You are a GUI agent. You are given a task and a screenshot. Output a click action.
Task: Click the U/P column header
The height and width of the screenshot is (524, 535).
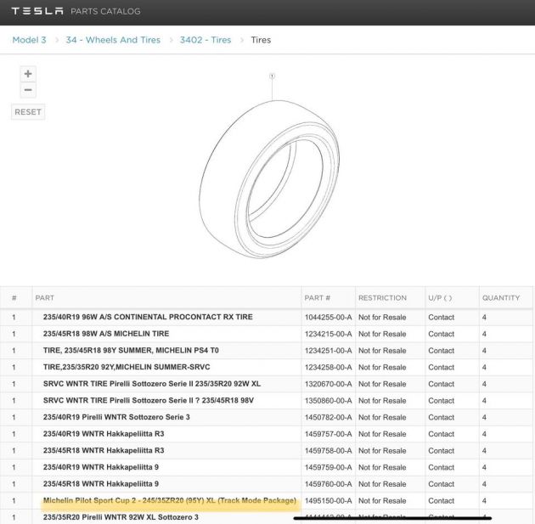pyautogui.click(x=440, y=298)
